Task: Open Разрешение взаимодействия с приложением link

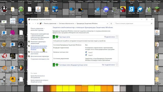Action: (x=40, y=36)
